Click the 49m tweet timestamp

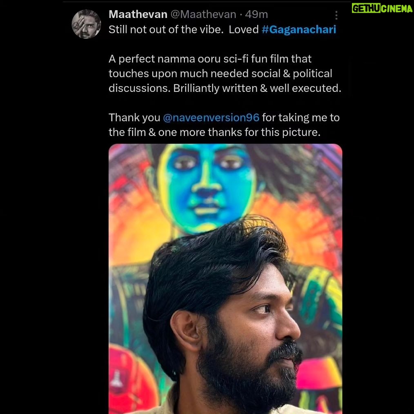click(x=256, y=14)
